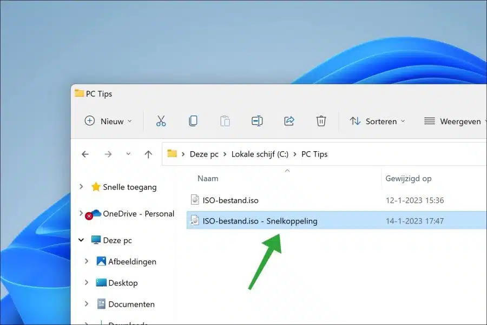Open the Weergeven view menu
This screenshot has width=487, height=325.
point(455,121)
